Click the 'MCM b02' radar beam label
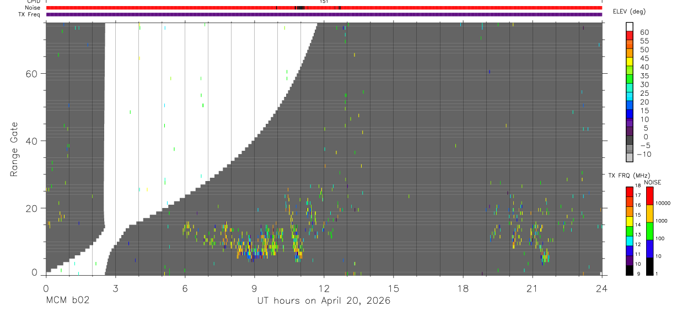This screenshot has width=677, height=312. 67,301
